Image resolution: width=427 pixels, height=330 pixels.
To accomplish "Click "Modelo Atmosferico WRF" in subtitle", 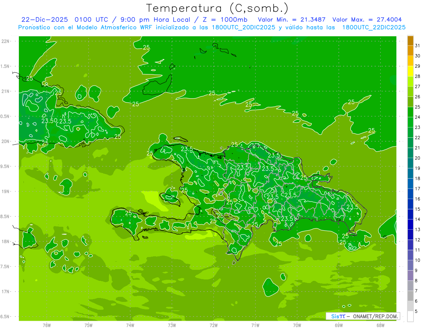I will point(114,27).
